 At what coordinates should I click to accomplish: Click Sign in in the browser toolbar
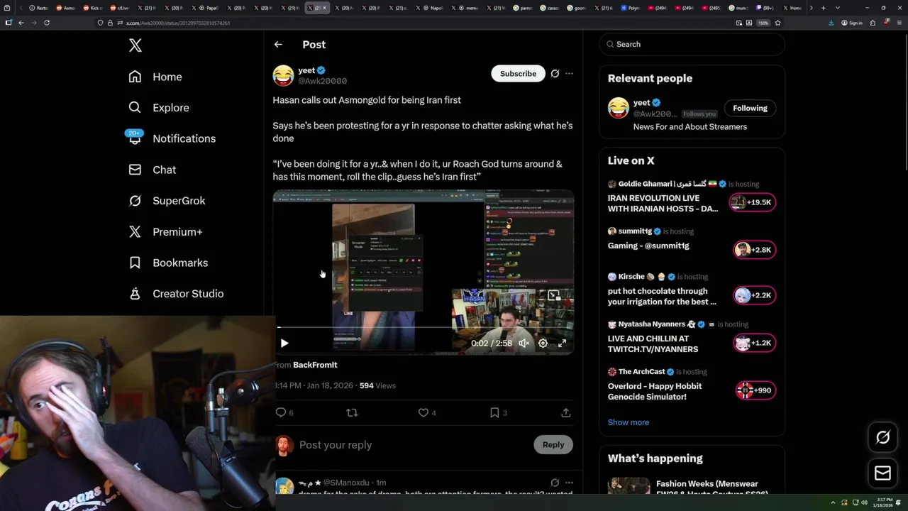pyautogui.click(x=852, y=23)
